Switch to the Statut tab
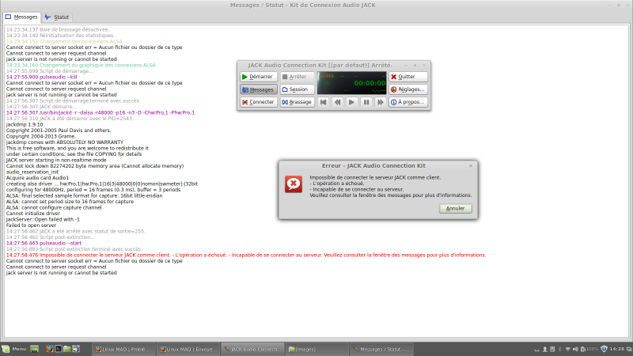The height and width of the screenshot is (356, 633). click(57, 17)
